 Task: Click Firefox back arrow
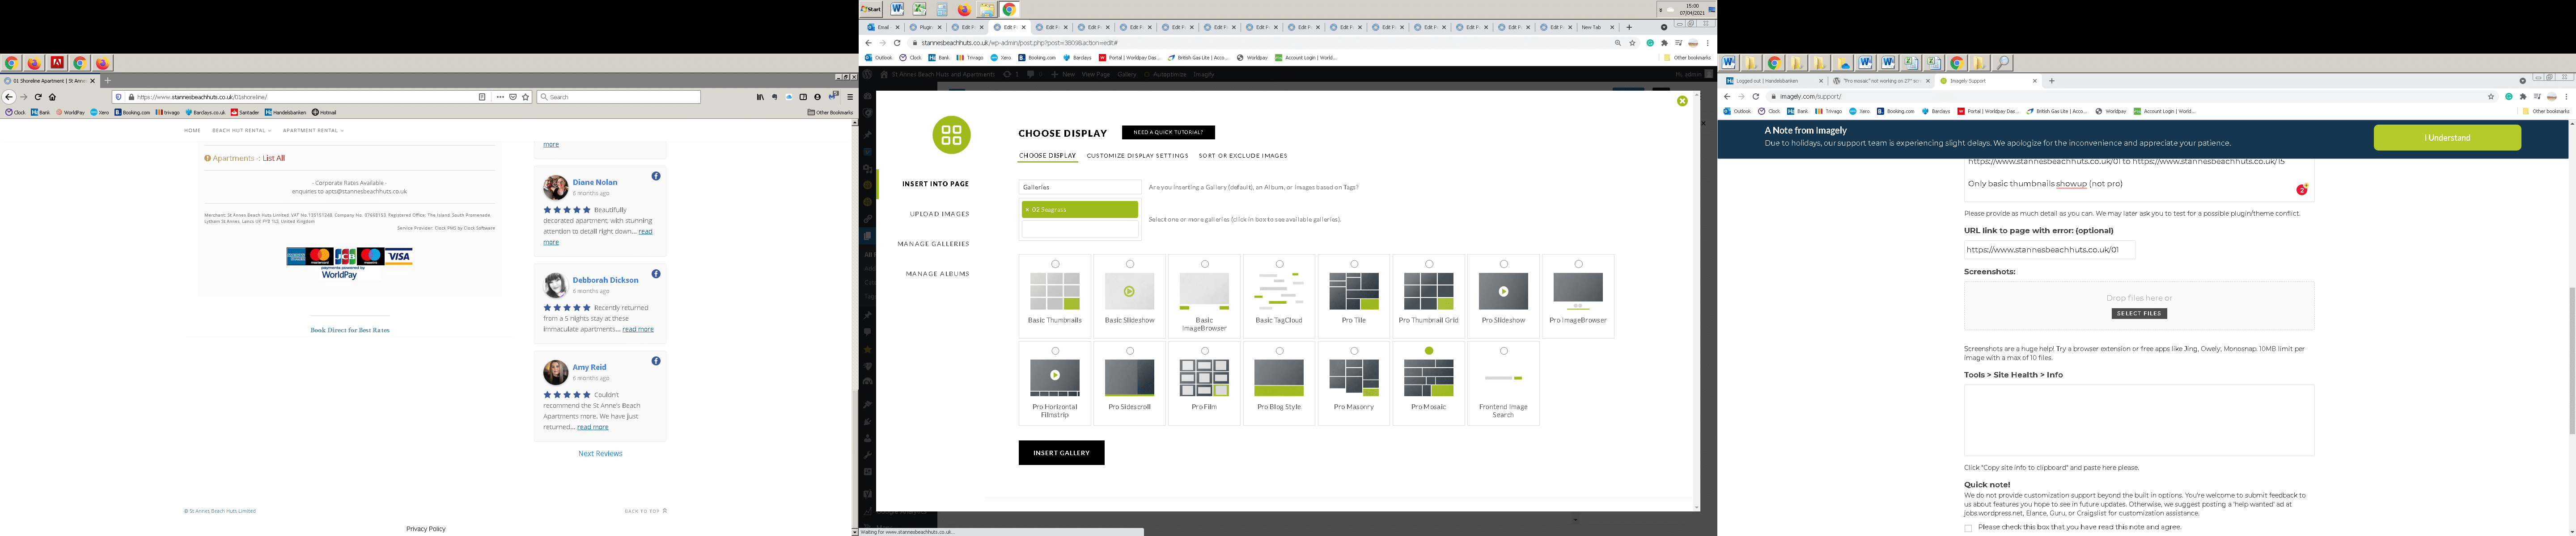point(9,97)
